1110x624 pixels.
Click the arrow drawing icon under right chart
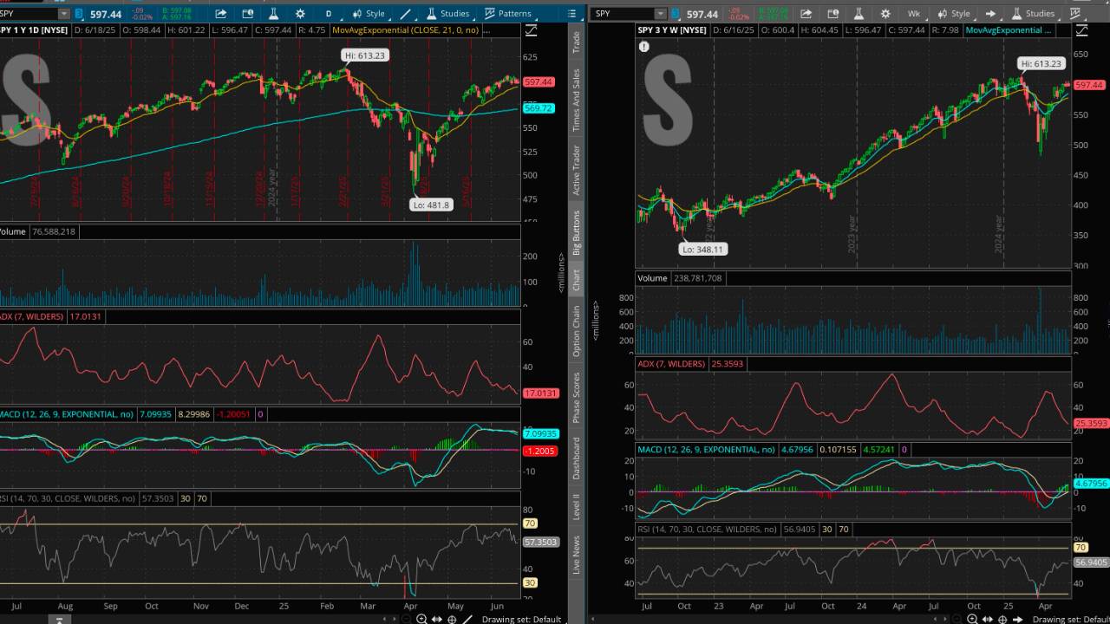tap(1018, 619)
